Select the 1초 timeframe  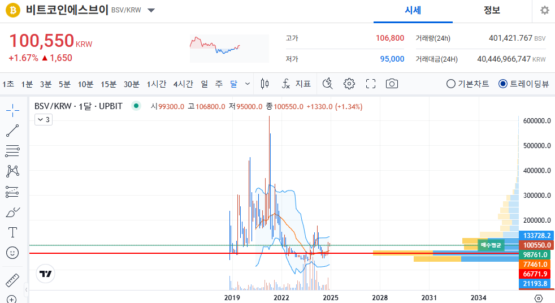click(8, 84)
